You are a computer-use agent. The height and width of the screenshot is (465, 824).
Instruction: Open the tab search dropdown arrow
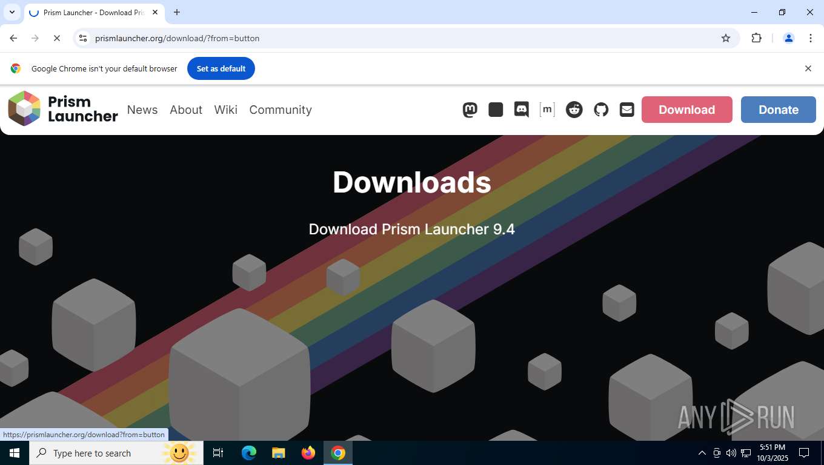12,12
